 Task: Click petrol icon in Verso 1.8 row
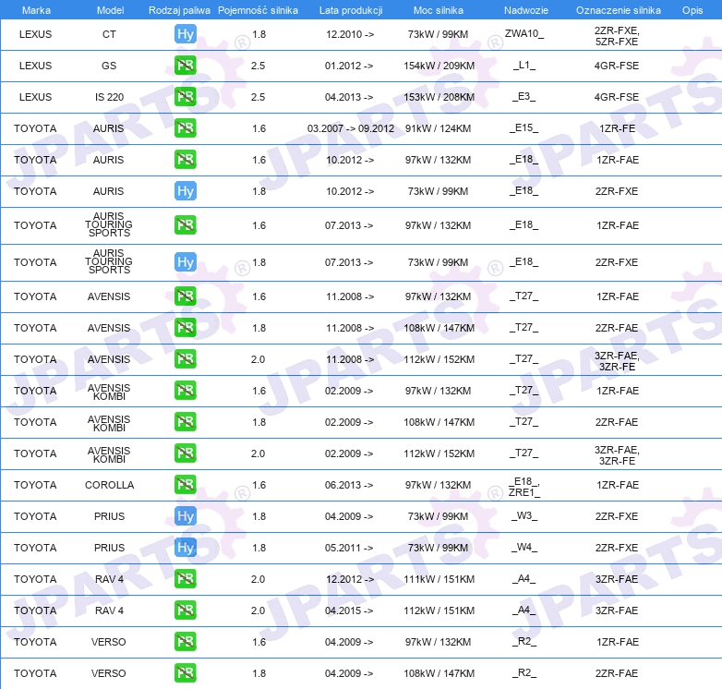(186, 673)
